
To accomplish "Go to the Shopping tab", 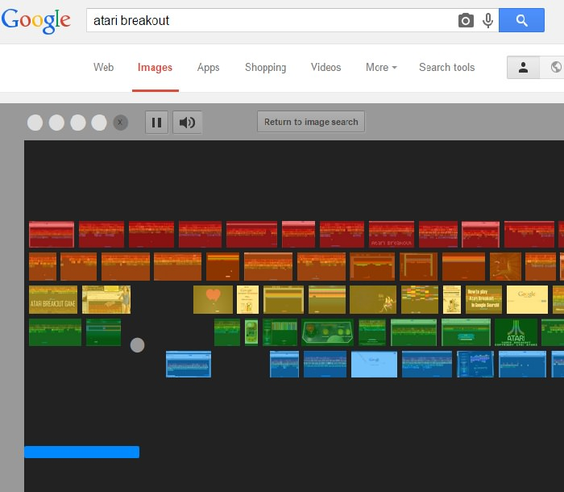I will (x=265, y=68).
